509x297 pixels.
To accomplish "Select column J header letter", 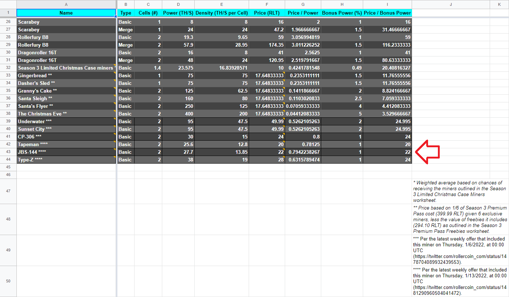I will (x=451, y=4).
